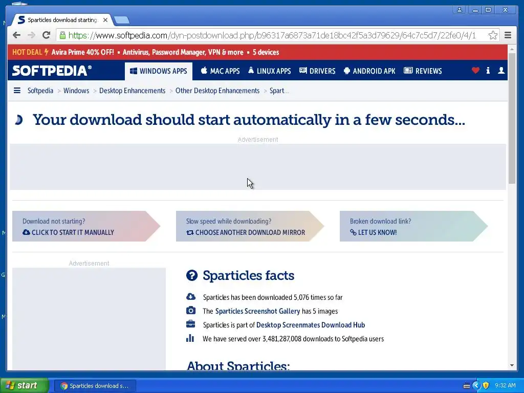Click the browser back arrow
Image resolution: width=524 pixels, height=393 pixels.
tap(16, 35)
